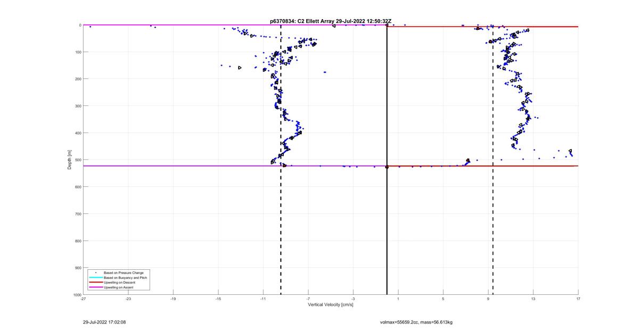The image size is (639, 331).
Task: Click legend entry 'Based on Buoyancy and Pitch'
Action: point(126,278)
